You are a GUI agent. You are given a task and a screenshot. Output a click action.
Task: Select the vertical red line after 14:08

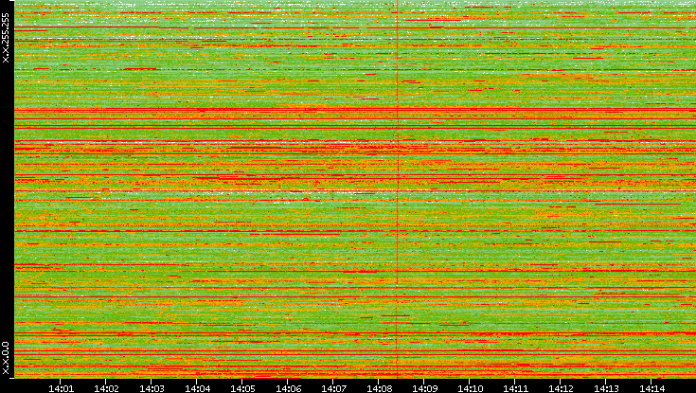pos(398,188)
